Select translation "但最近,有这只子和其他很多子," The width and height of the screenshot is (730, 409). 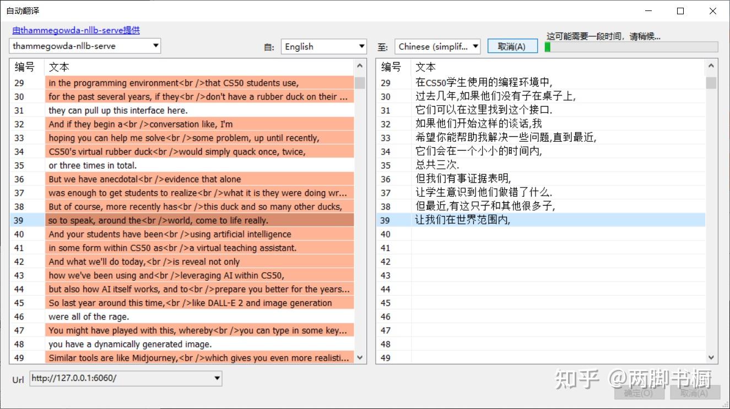click(541, 207)
